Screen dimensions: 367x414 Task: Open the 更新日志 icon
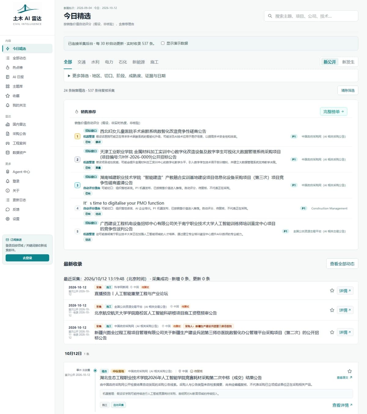[8, 200]
